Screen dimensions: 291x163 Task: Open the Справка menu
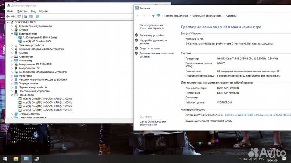point(44,11)
